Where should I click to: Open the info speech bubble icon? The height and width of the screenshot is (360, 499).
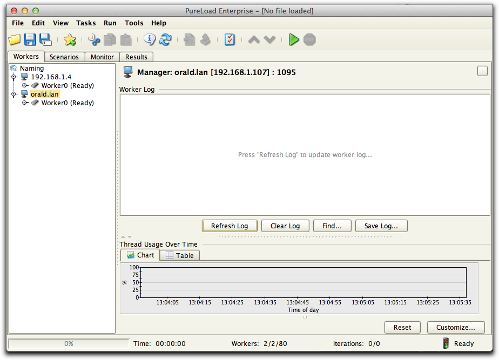click(x=150, y=40)
